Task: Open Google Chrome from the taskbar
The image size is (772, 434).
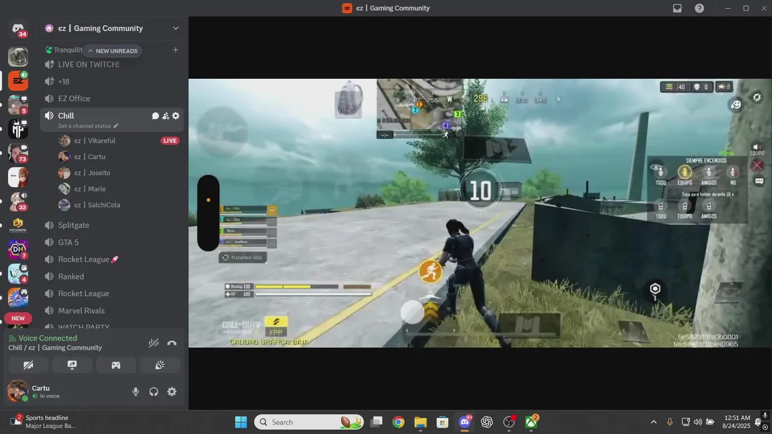Action: [398, 422]
